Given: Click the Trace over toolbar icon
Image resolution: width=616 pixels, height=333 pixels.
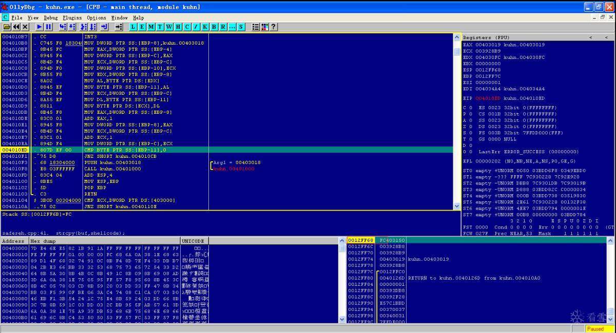Looking at the screenshot, I should [93, 27].
